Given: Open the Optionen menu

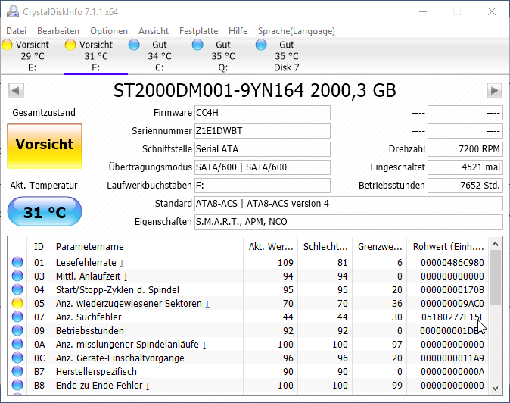Looking at the screenshot, I should (109, 31).
